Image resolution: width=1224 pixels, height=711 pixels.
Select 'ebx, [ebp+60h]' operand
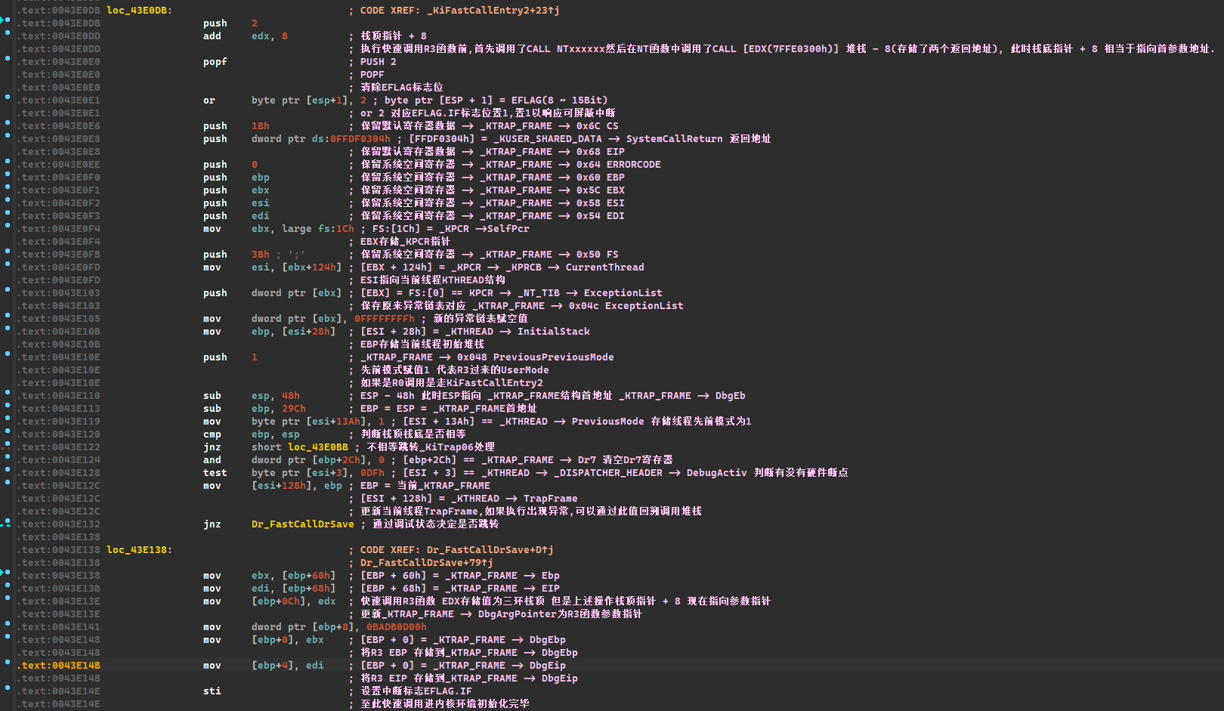click(x=294, y=576)
